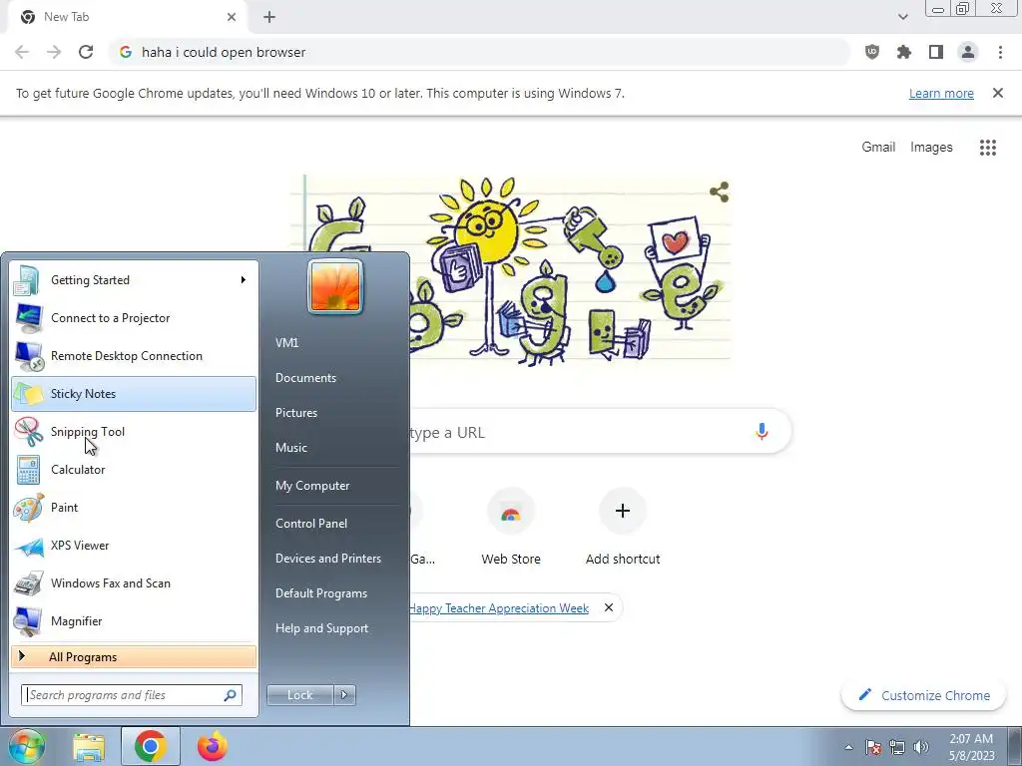This screenshot has height=766, width=1022.
Task: Expand the tab search chevron
Action: pos(902,17)
